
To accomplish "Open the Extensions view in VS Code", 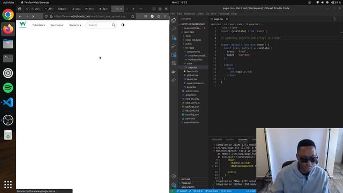I will click(174, 55).
